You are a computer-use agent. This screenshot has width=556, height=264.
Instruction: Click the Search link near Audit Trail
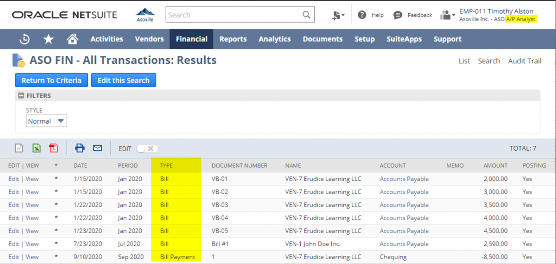[489, 61]
